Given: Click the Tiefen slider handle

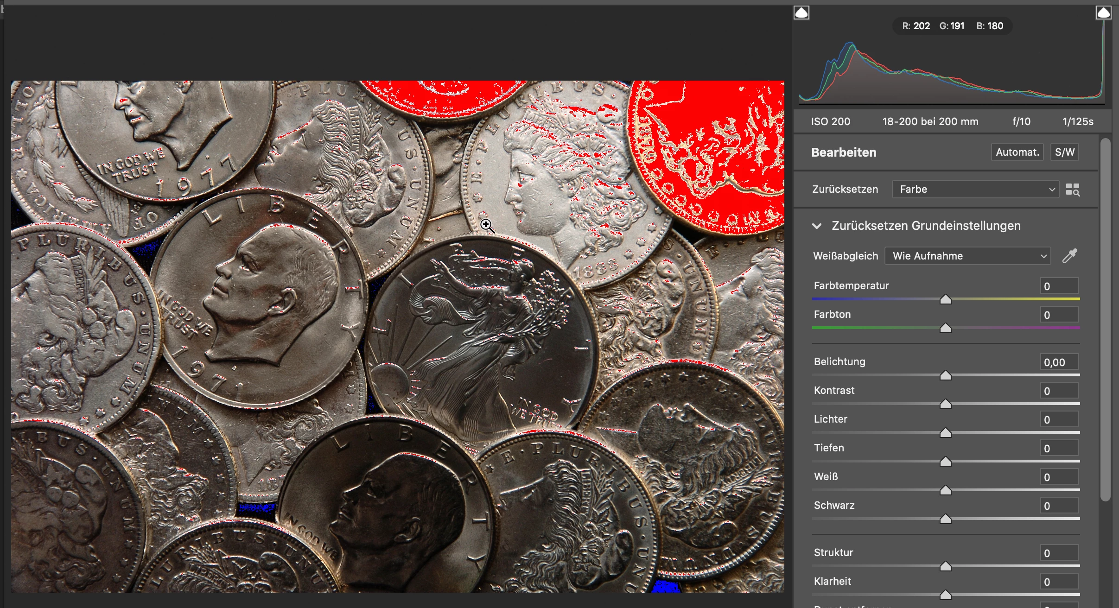Looking at the screenshot, I should pos(945,462).
